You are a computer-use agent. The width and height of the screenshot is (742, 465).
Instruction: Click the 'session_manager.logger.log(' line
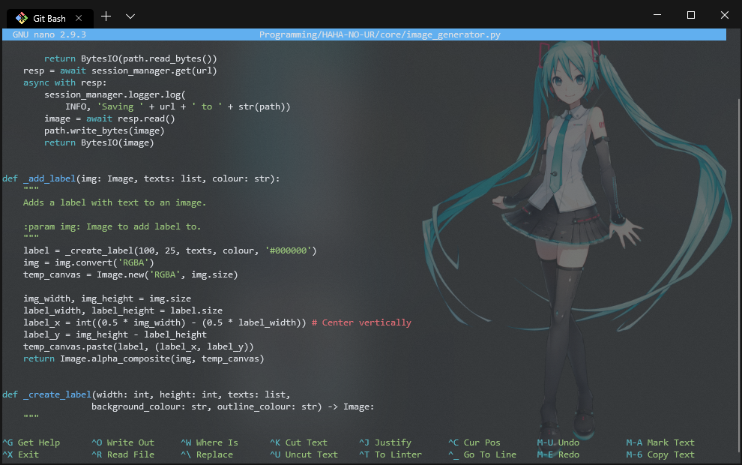pyautogui.click(x=115, y=94)
